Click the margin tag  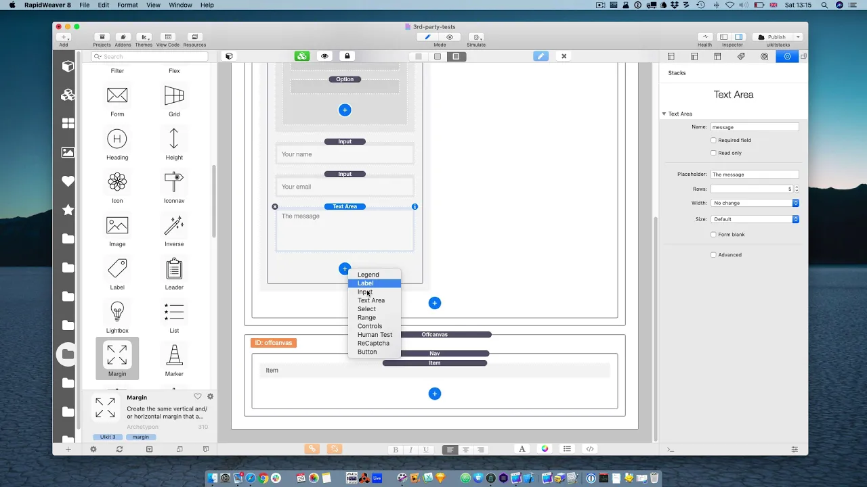coord(141,437)
